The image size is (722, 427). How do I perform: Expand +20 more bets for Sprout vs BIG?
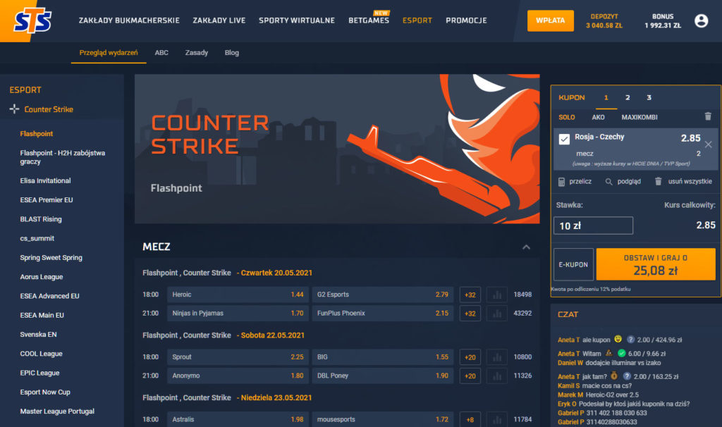(470, 357)
